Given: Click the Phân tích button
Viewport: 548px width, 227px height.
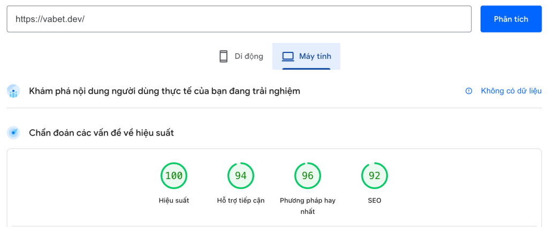Looking at the screenshot, I should point(511,19).
